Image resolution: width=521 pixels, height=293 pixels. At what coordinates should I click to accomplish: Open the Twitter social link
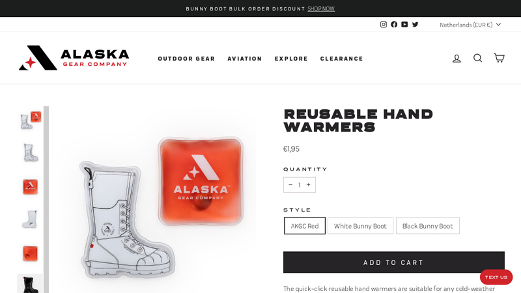[x=415, y=24]
